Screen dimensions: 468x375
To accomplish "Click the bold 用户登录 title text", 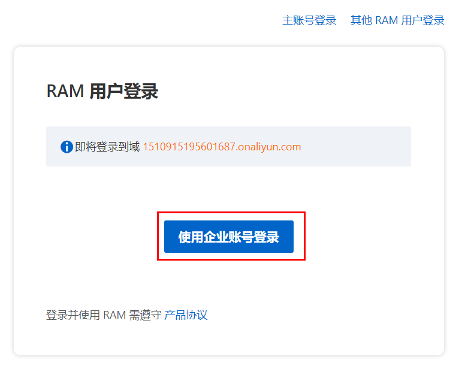I will click(x=124, y=91).
